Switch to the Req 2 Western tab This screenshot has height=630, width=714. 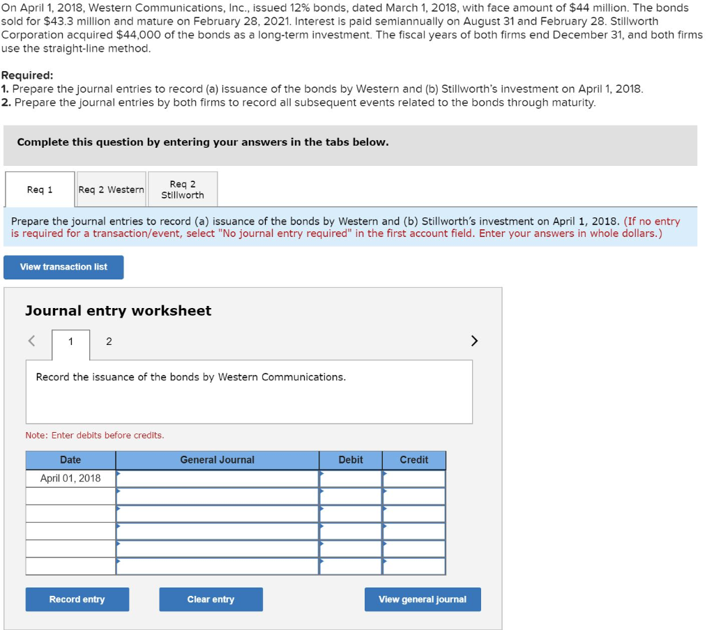pos(110,189)
